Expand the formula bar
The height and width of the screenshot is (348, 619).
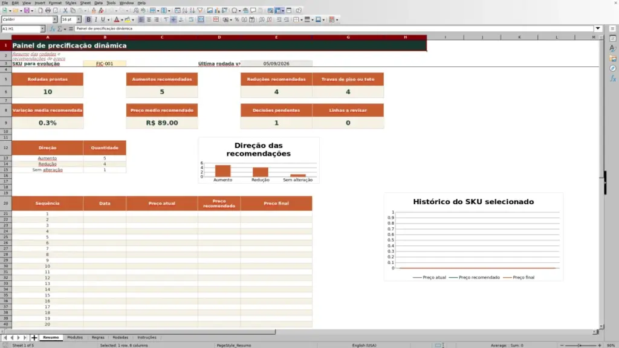pos(598,28)
